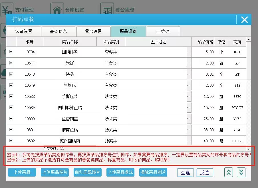The height and width of the screenshot is (188, 258).
Task: Click scrollbar down arrow in dish list
Action: pyautogui.click(x=248, y=149)
